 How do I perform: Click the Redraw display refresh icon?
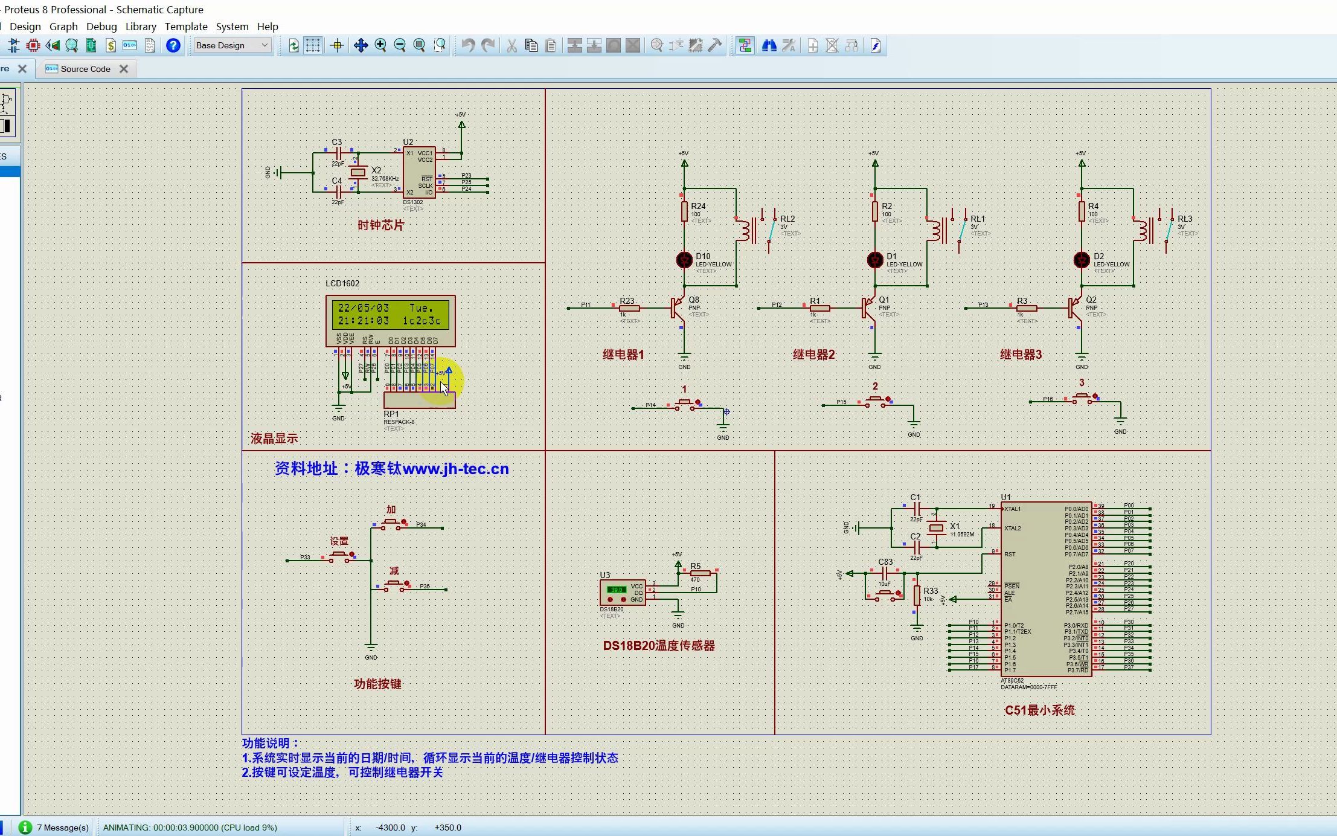(293, 45)
